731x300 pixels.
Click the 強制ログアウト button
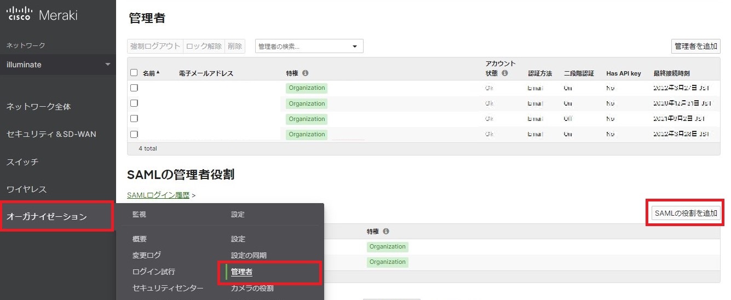(155, 47)
